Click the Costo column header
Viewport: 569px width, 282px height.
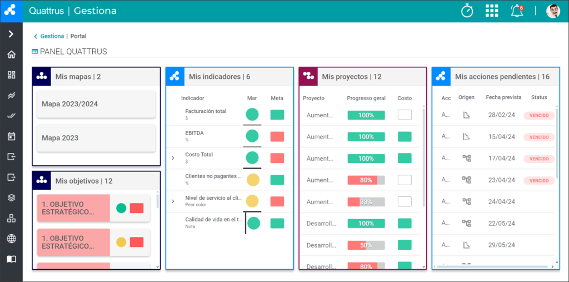tap(405, 98)
